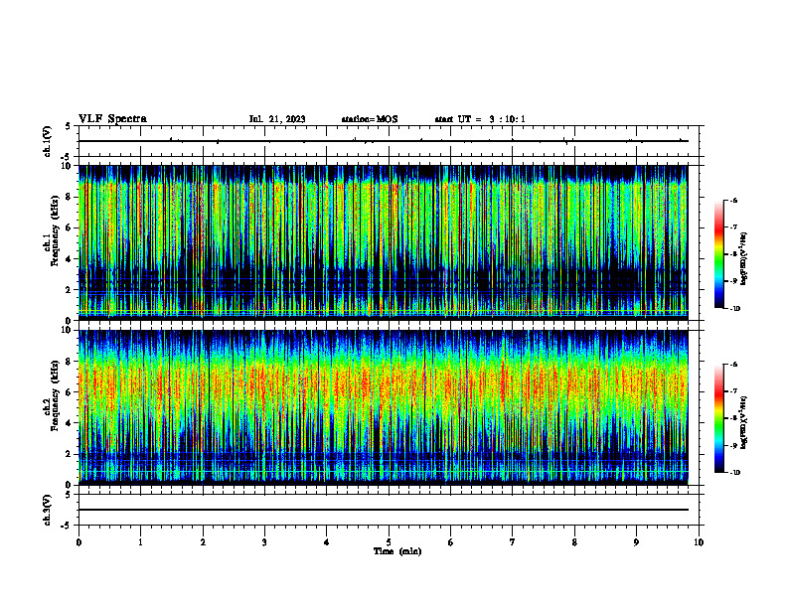787x608 pixels.
Task: Click the ch.2 Frequency (kHz) axis label
Action: pos(54,395)
